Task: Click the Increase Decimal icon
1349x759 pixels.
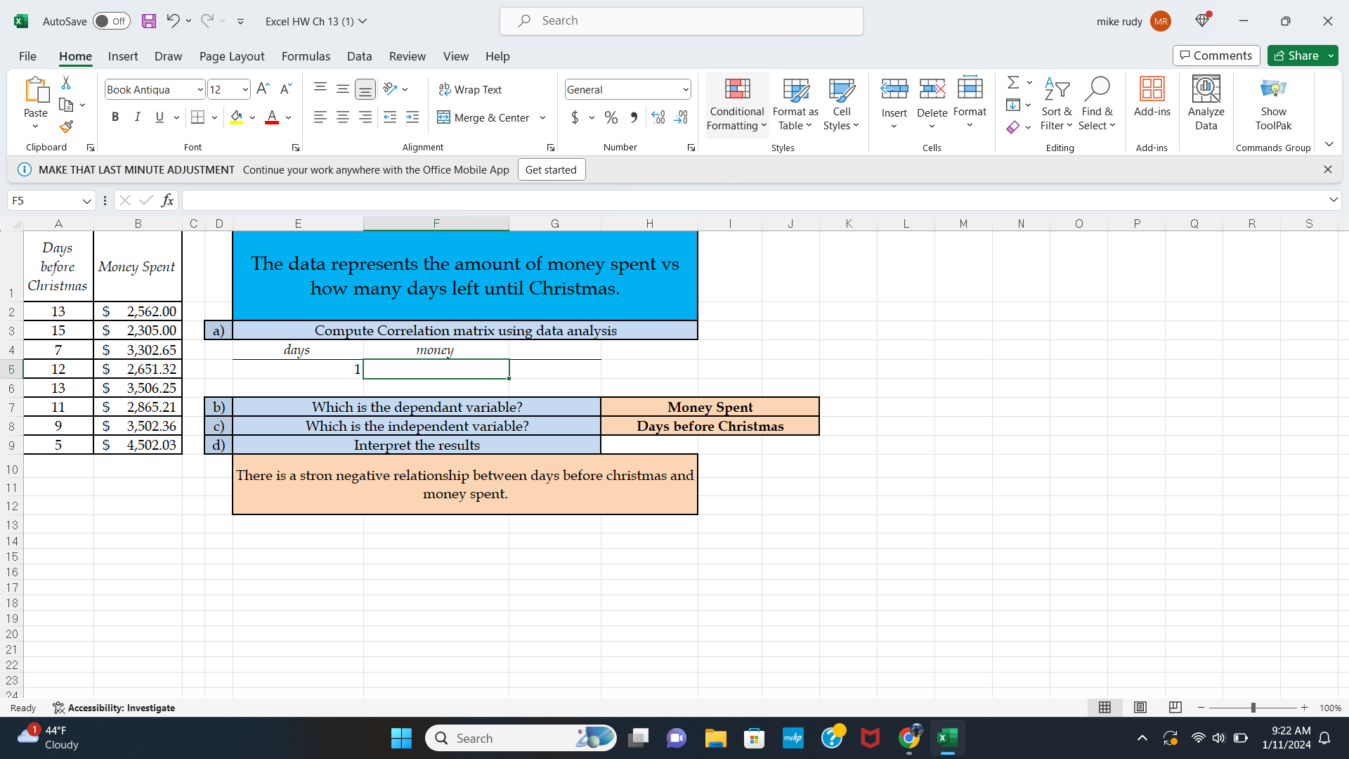Action: coord(658,117)
